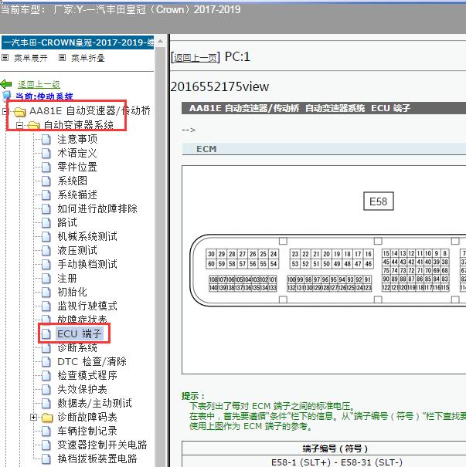
Task: Click the page icon beside 监视行驶模式
Action: click(x=46, y=306)
